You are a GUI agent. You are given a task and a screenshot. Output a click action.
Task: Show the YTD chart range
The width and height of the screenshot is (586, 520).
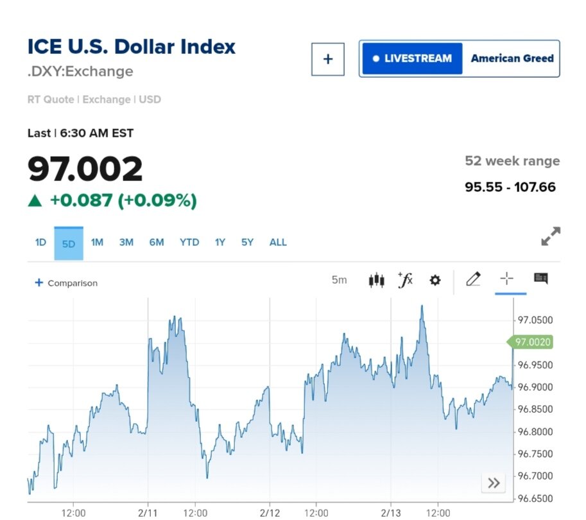(189, 243)
